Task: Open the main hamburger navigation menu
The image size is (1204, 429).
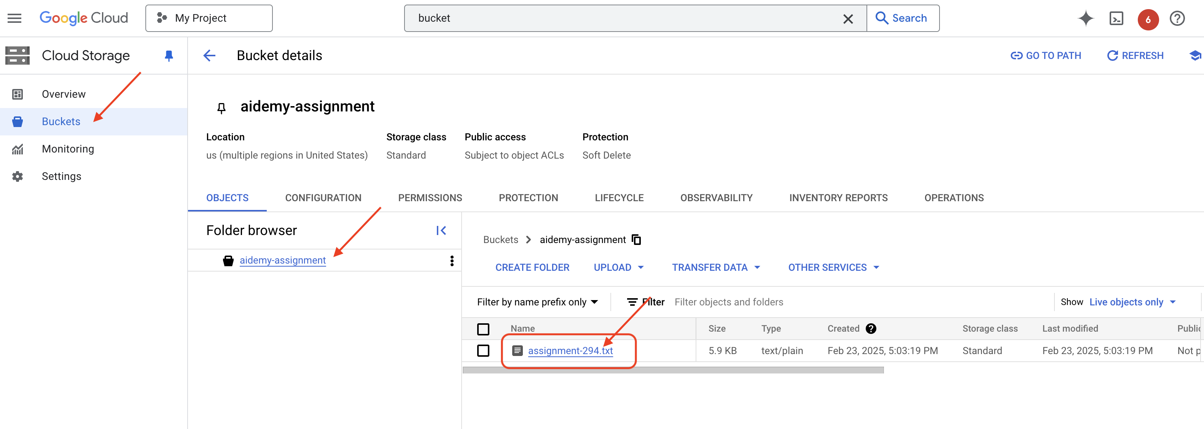Action: click(14, 18)
